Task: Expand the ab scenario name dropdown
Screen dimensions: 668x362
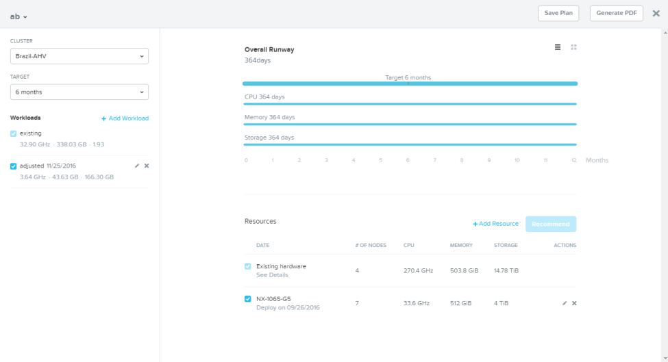Action: point(18,16)
